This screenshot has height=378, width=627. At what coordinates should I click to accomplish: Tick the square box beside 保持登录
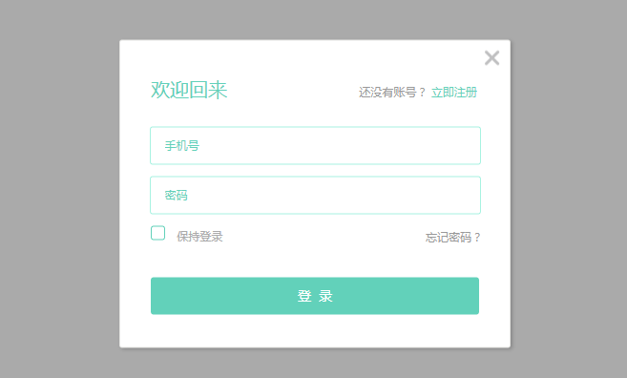click(158, 233)
